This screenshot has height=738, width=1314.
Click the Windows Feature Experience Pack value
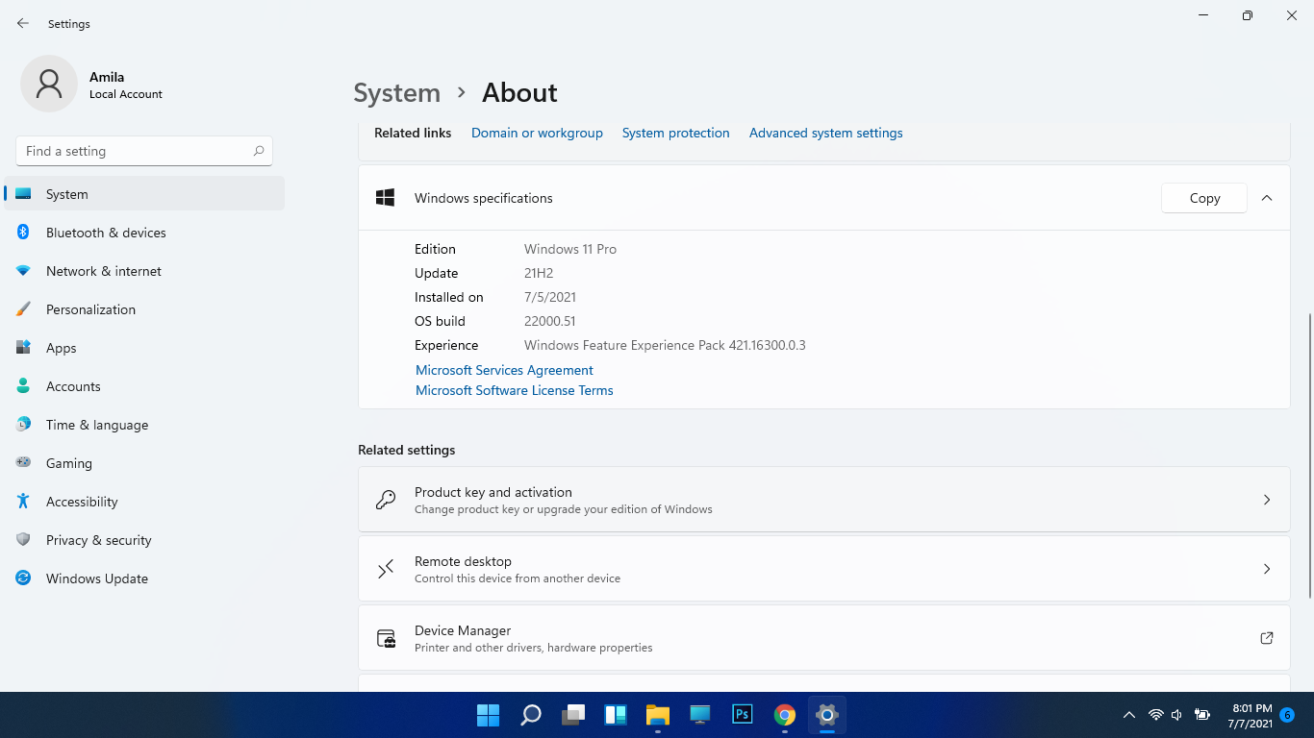[x=665, y=345]
